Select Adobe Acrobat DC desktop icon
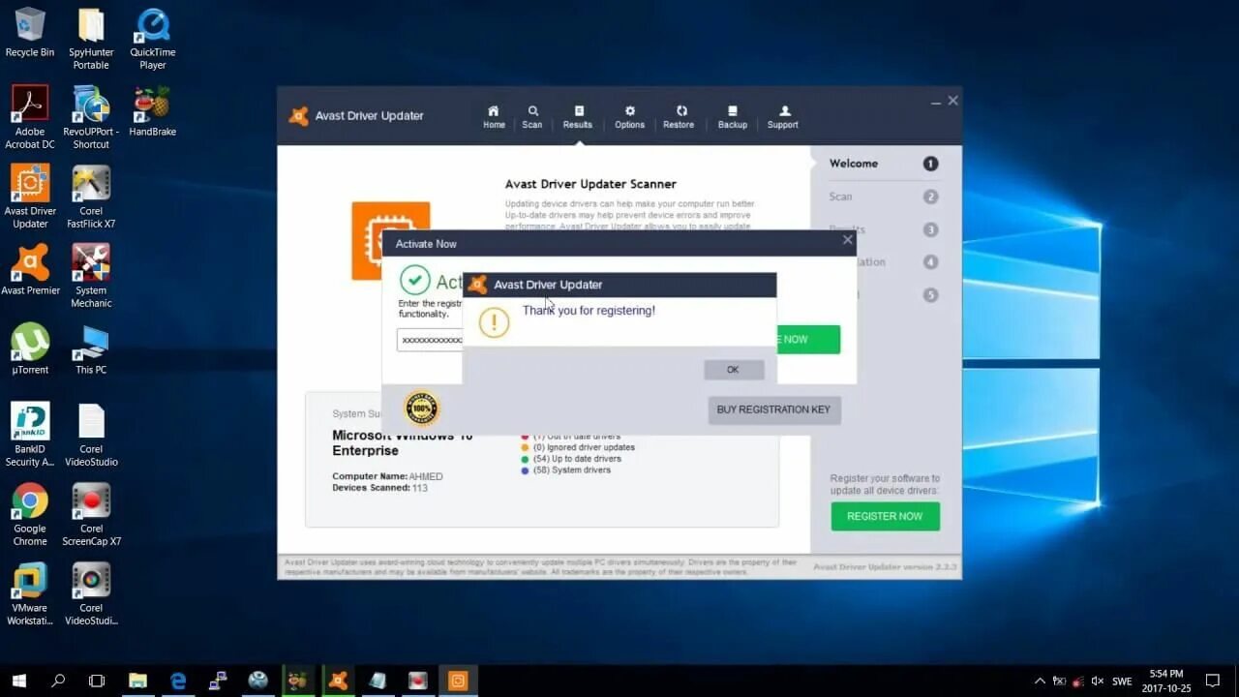Screen dimensions: 1239x697 tap(30, 117)
